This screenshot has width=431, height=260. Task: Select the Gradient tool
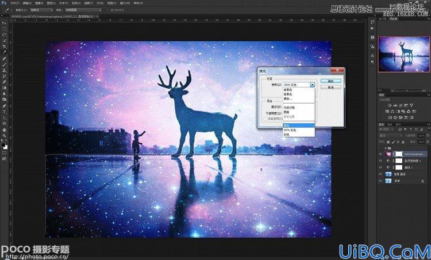[x=5, y=88]
